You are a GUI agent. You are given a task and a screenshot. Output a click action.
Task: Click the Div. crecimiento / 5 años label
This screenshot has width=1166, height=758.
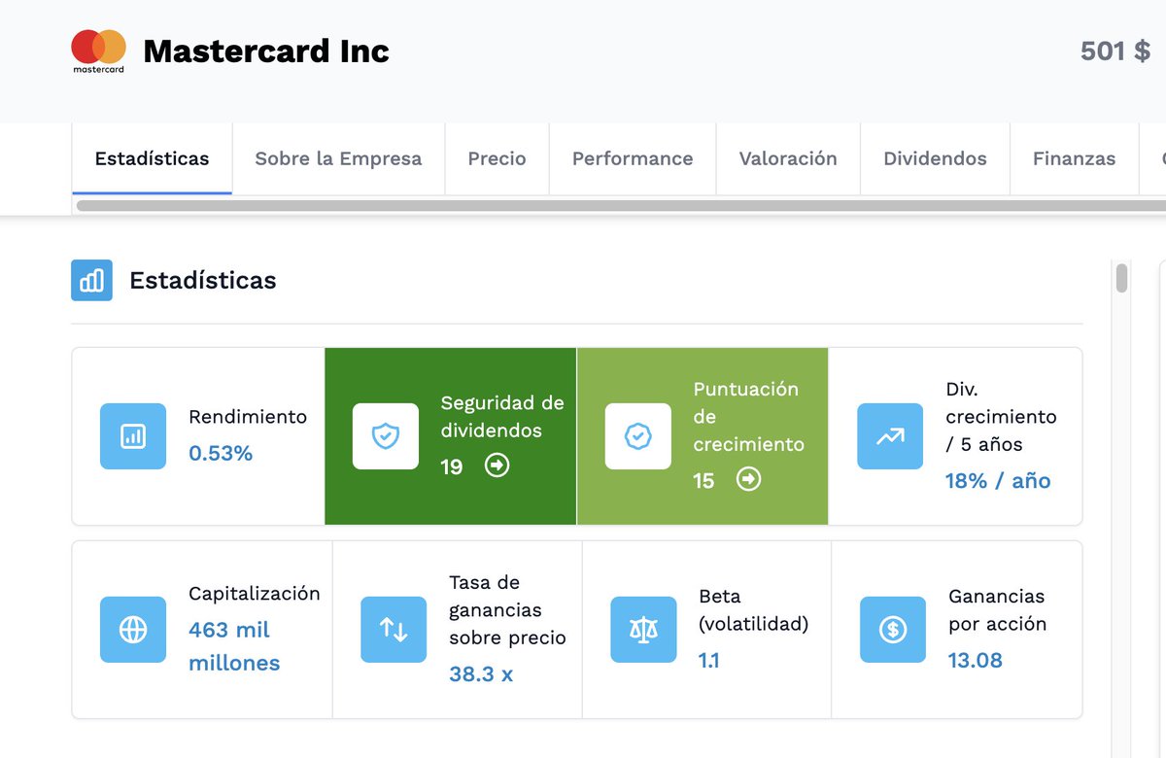point(1001,417)
